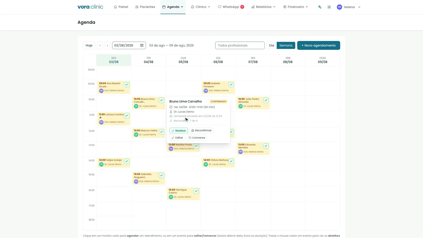
Task: Click Conversa in the appointment popup
Action: point(197,138)
